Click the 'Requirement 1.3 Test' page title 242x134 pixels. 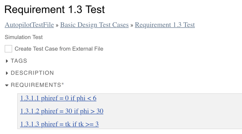pyautogui.click(x=55, y=10)
